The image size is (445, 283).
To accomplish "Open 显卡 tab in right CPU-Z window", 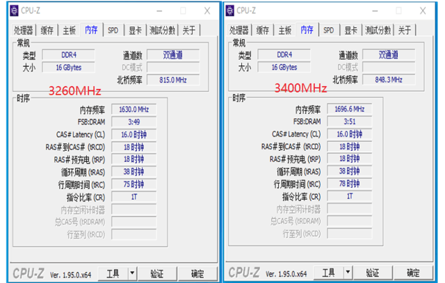I will pyautogui.click(x=350, y=30).
